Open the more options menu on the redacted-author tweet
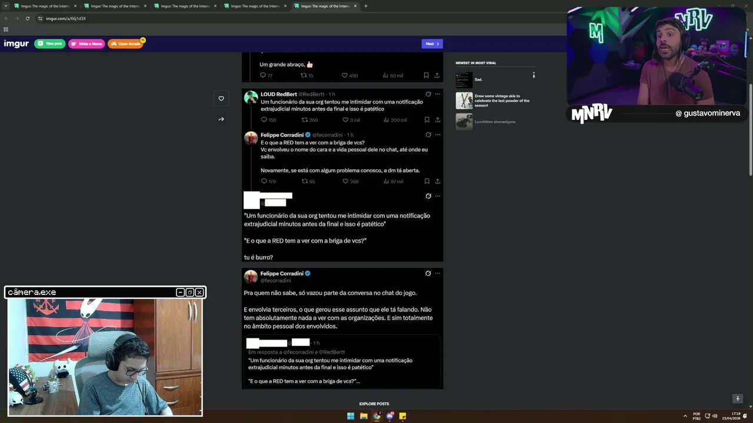 [x=438, y=196]
